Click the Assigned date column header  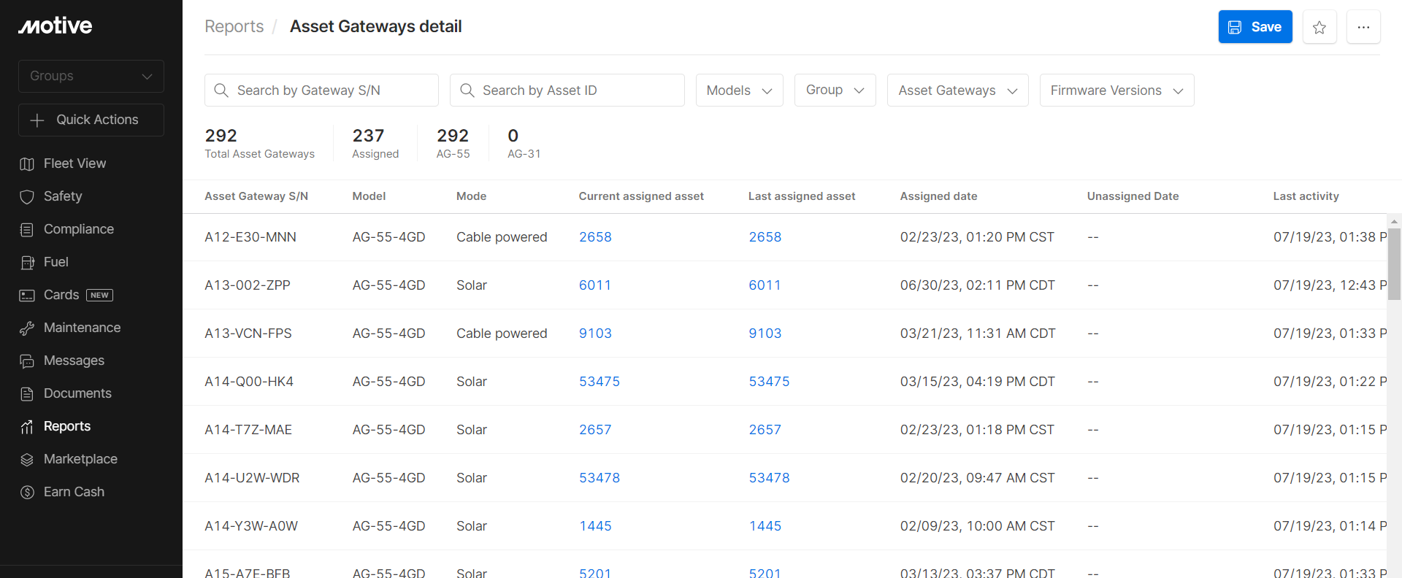pyautogui.click(x=938, y=196)
